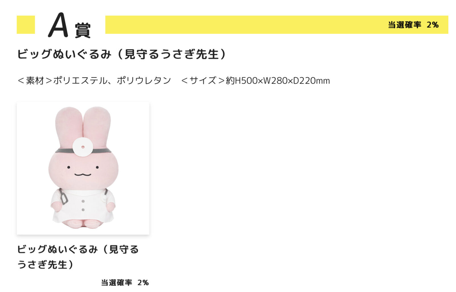Click the 2% value in the yellow banner

tap(432, 25)
